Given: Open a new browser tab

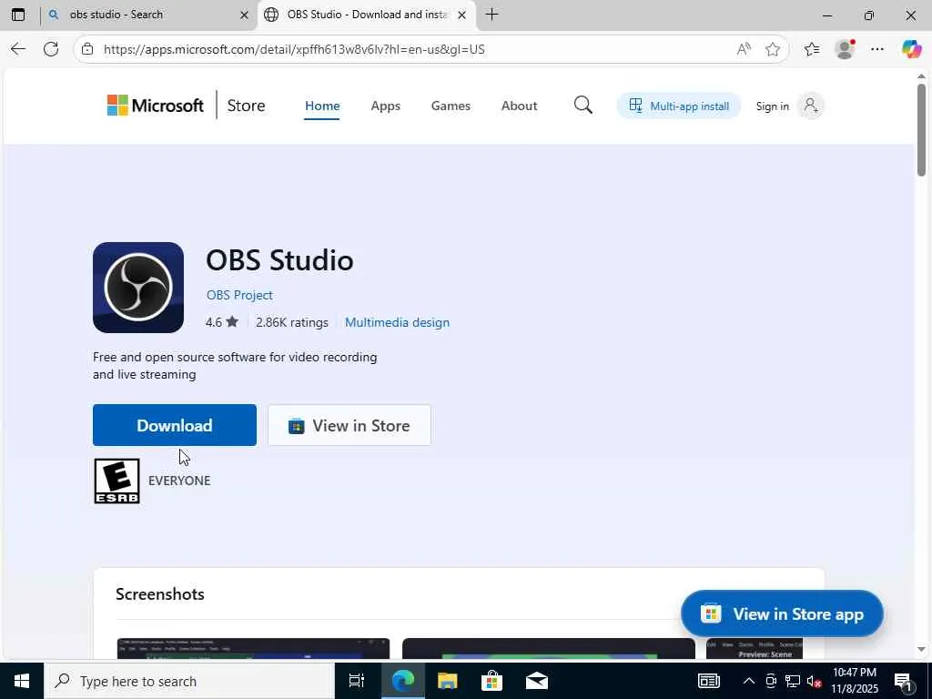Looking at the screenshot, I should (x=491, y=15).
